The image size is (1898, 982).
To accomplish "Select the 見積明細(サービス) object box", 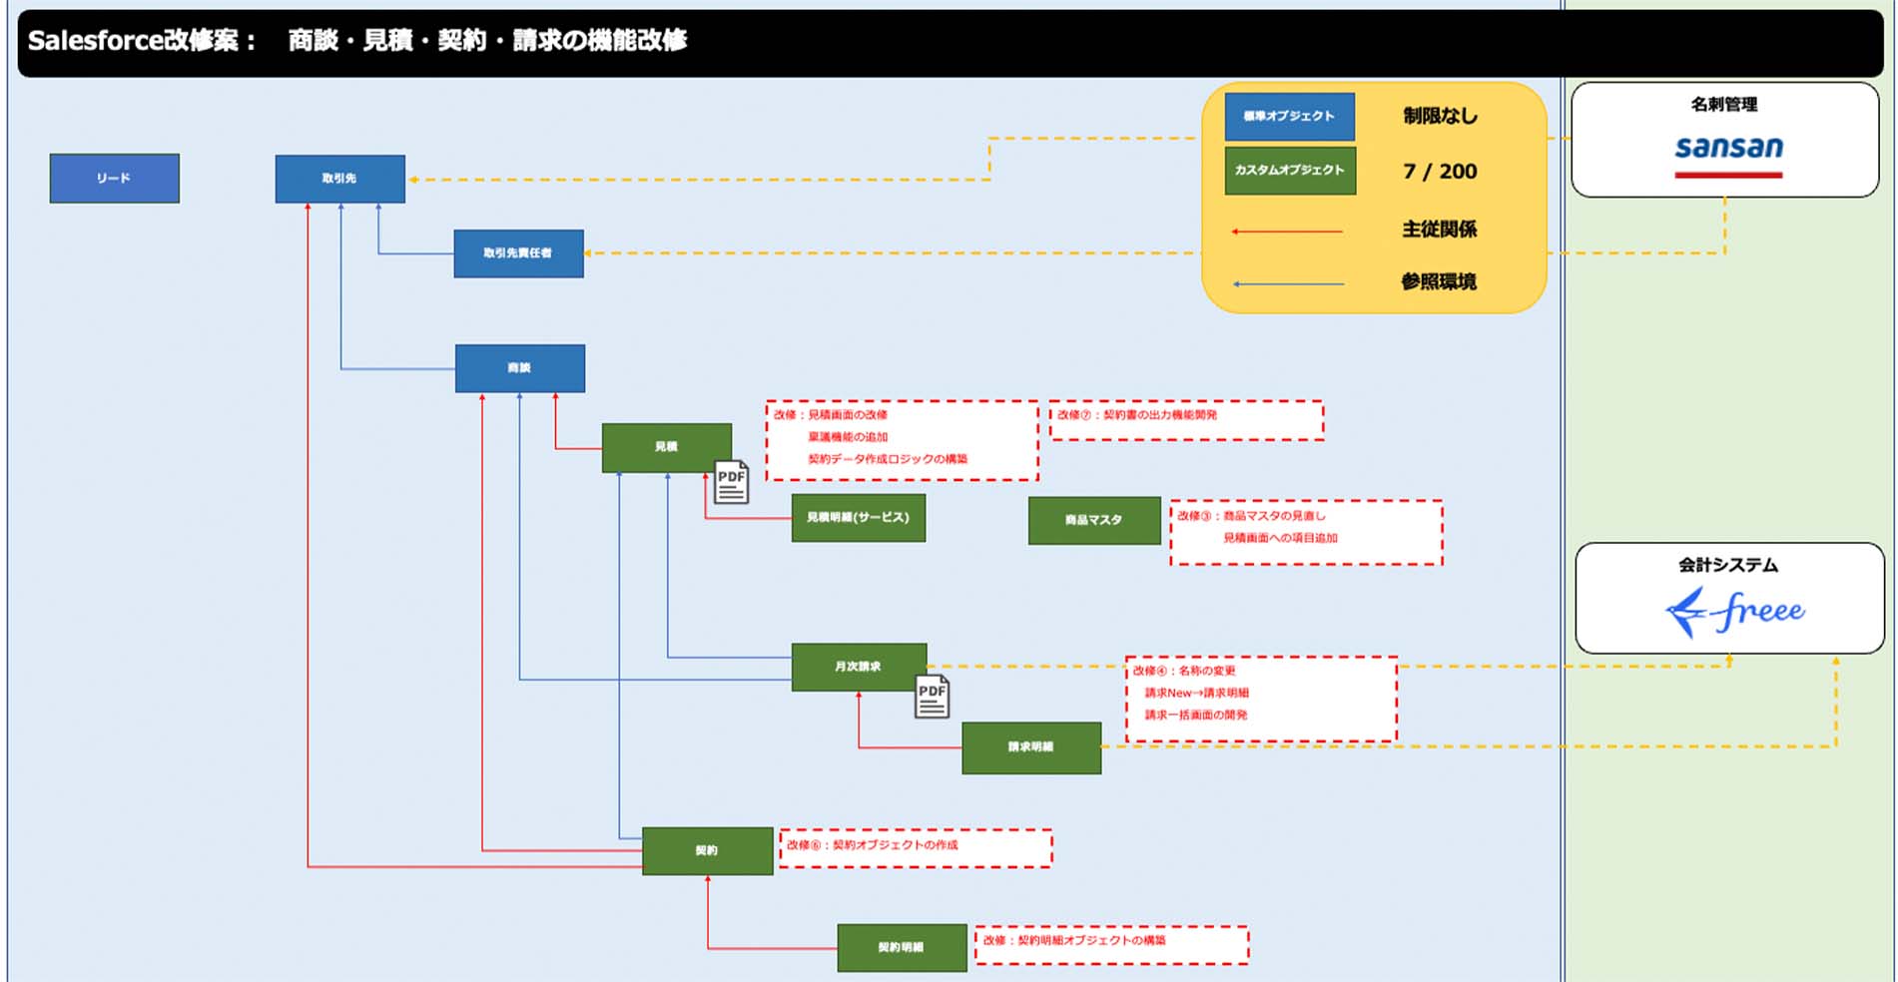I will point(859,518).
